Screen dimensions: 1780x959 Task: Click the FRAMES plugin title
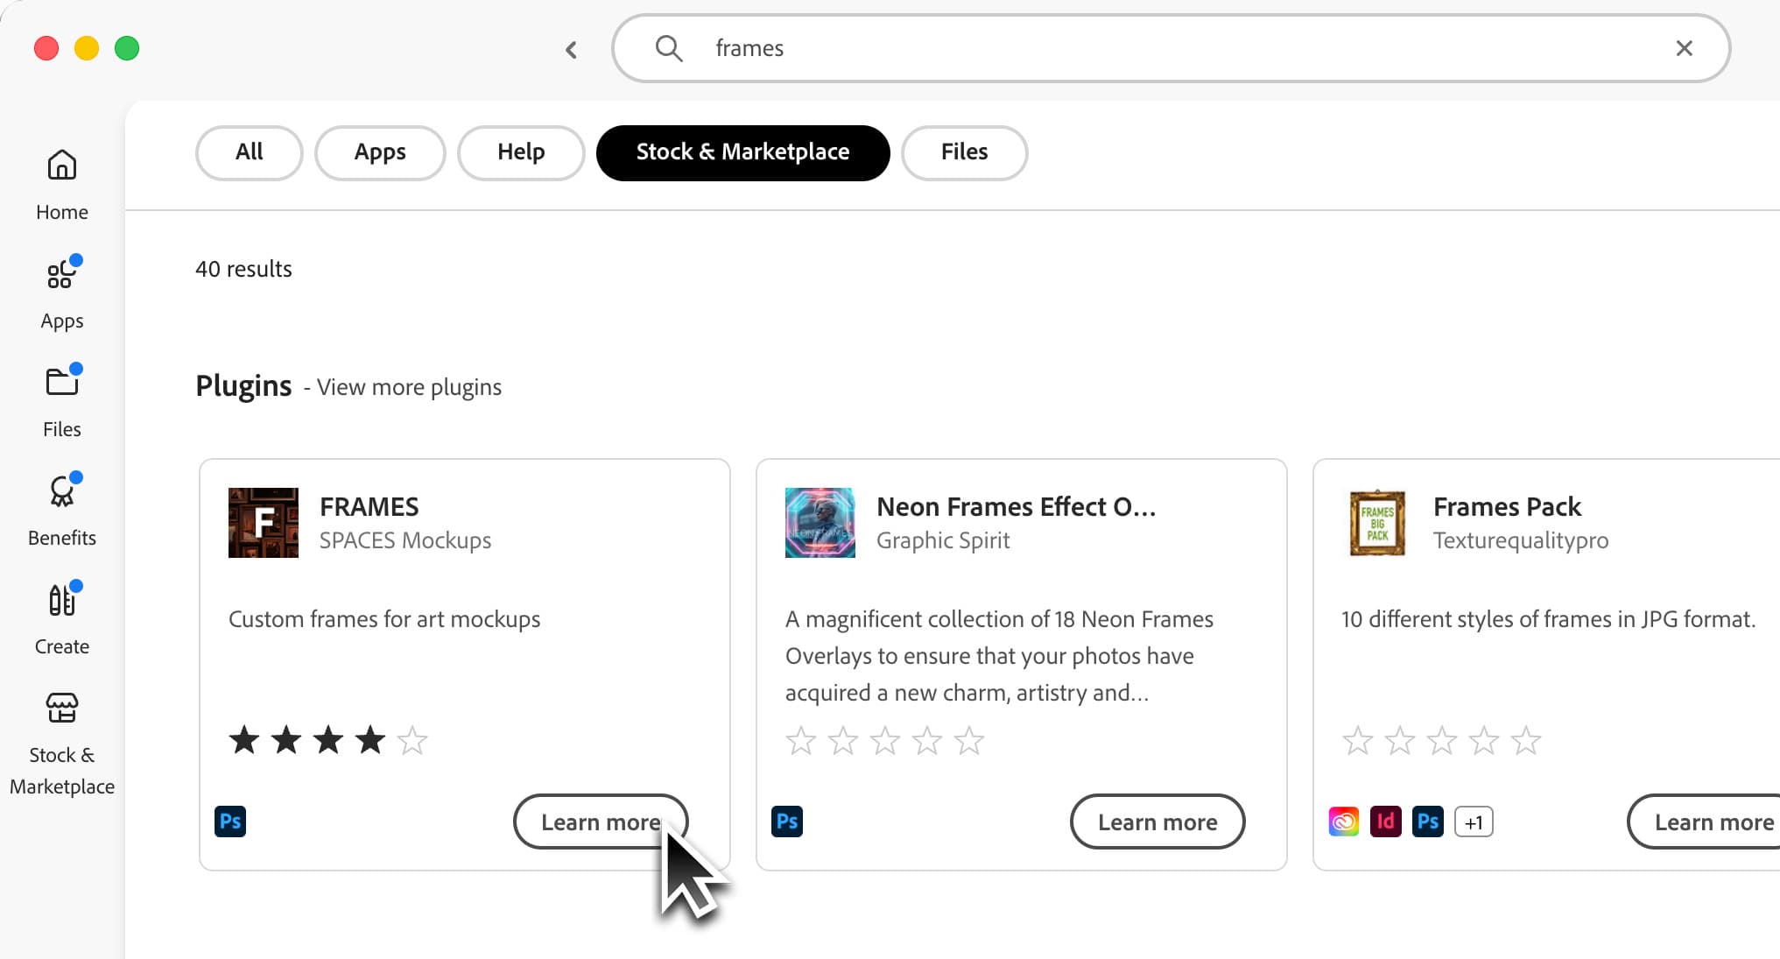click(x=369, y=506)
